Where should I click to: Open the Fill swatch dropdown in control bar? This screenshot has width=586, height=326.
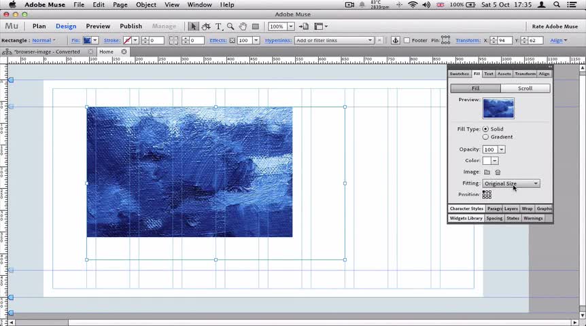pos(95,40)
